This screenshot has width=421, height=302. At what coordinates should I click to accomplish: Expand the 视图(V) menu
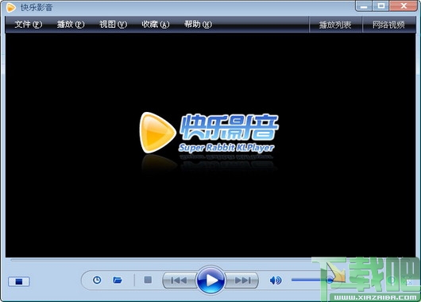(x=113, y=25)
